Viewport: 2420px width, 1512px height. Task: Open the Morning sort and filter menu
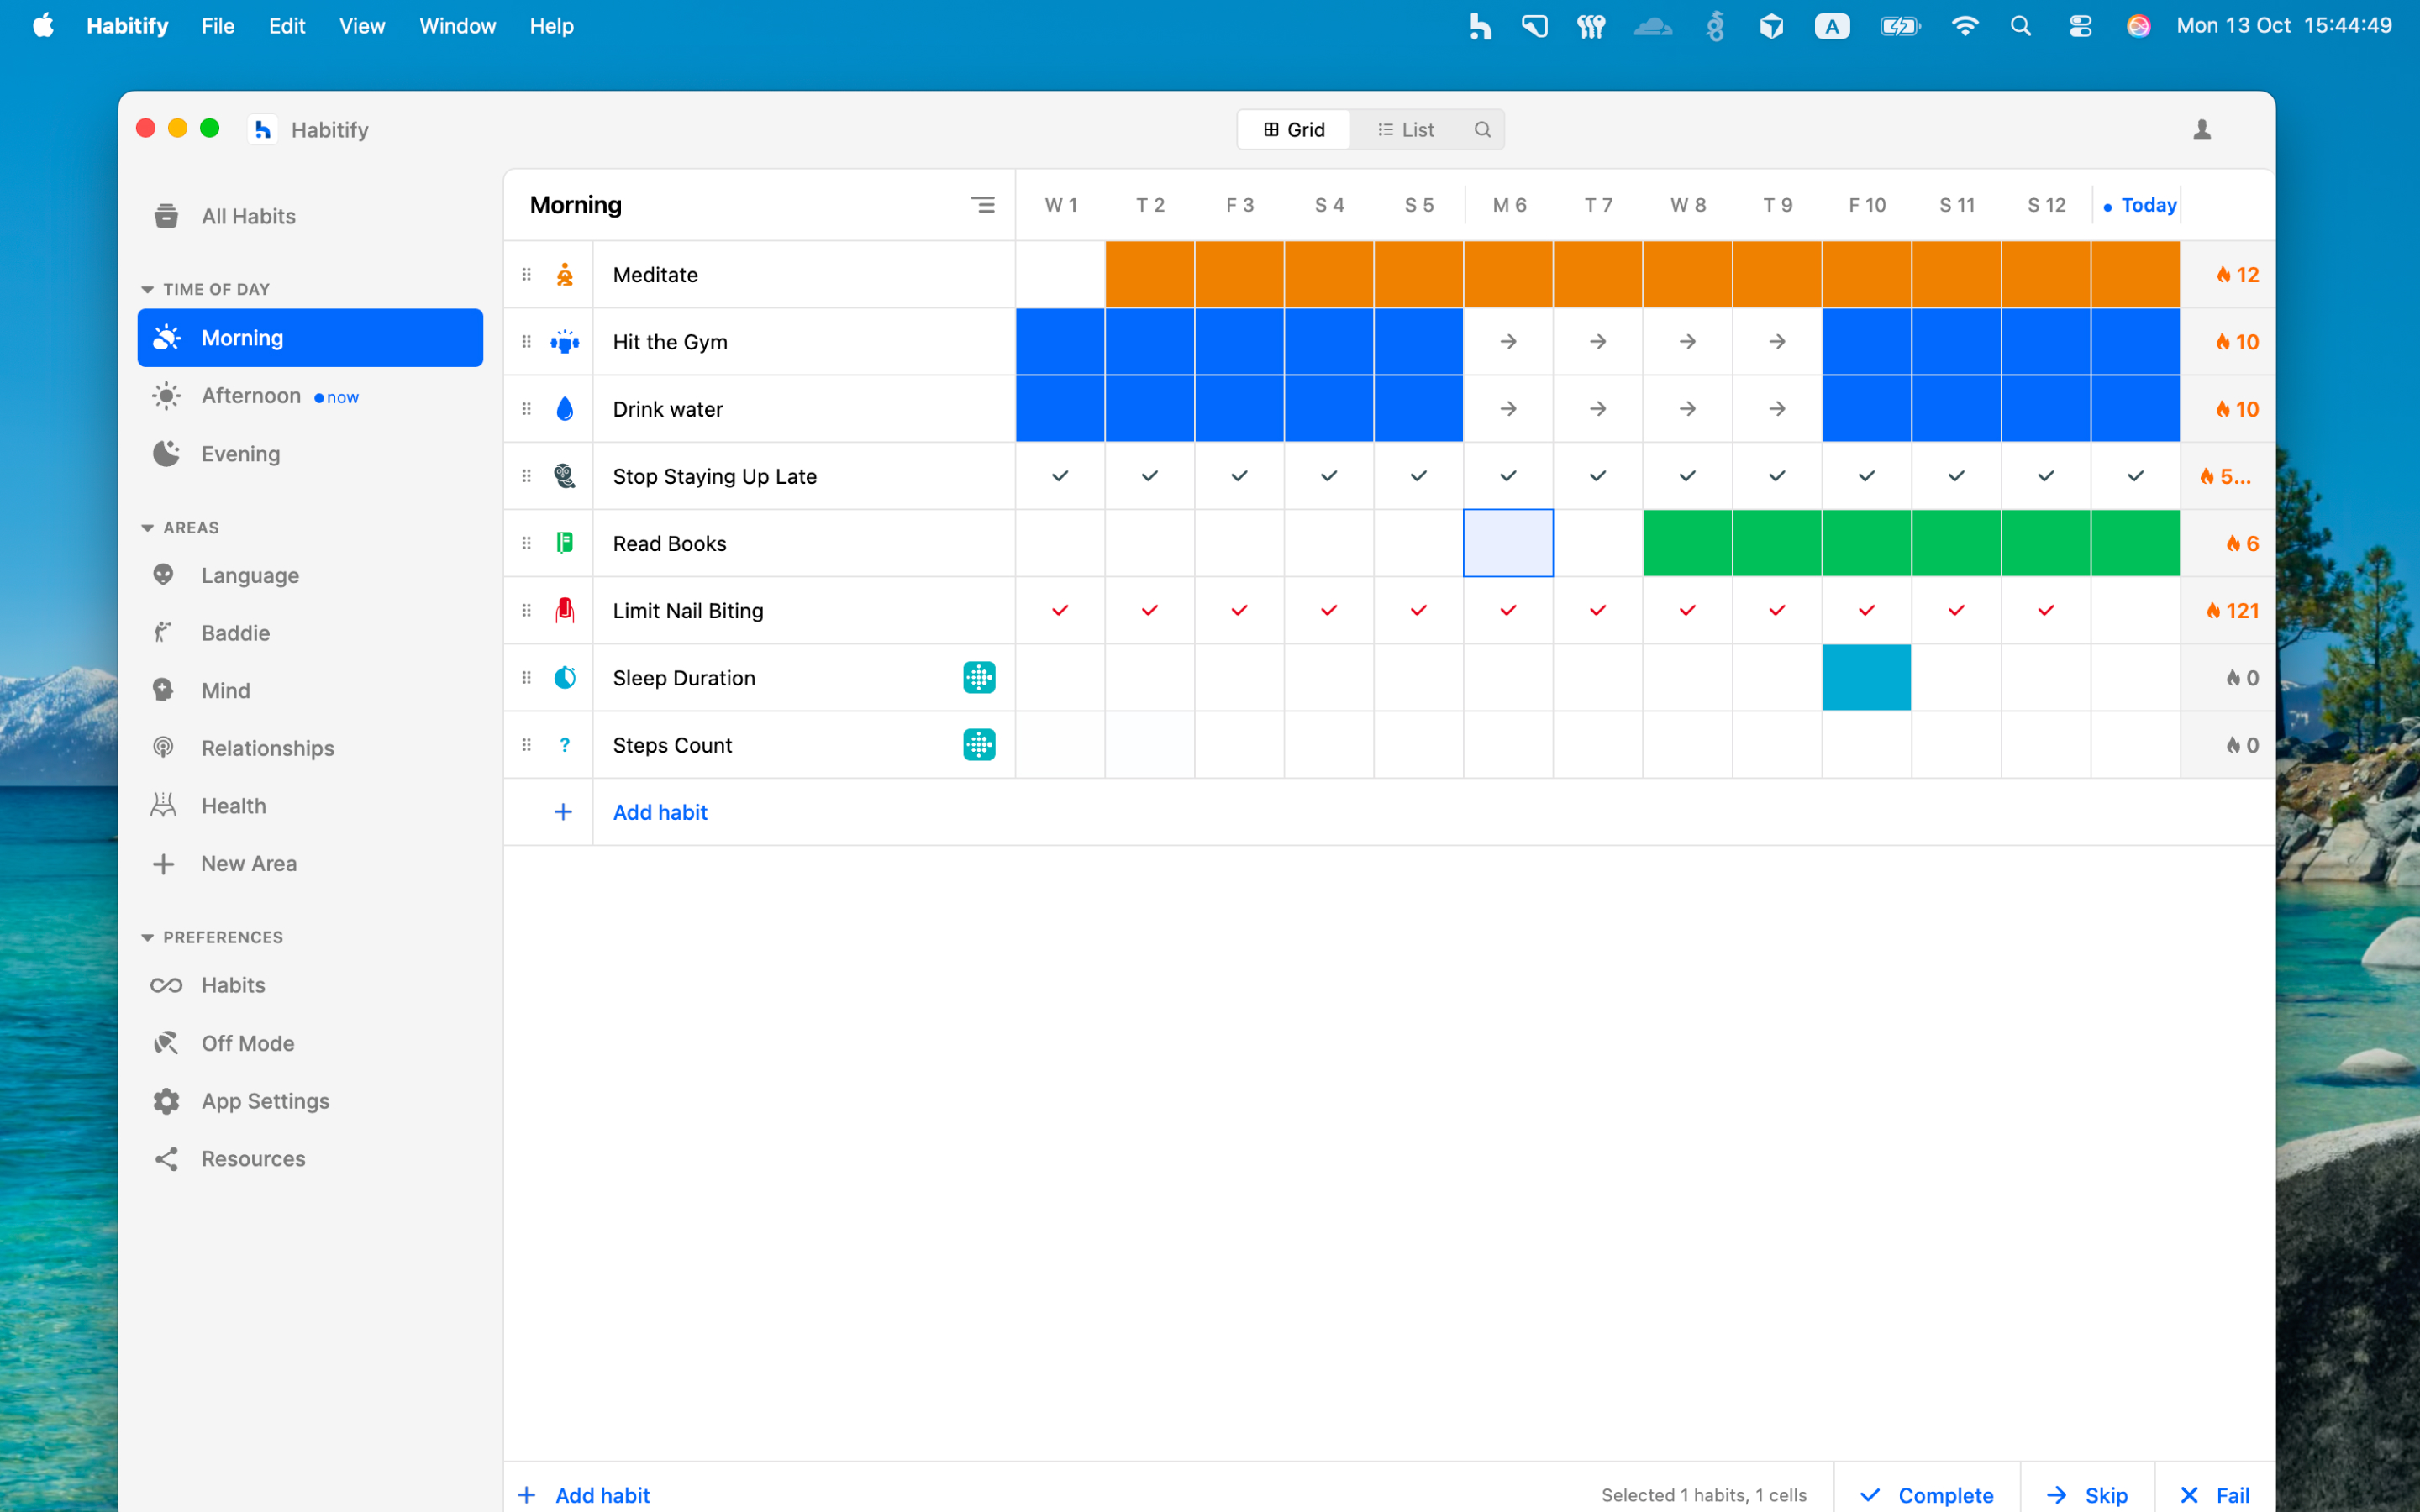tap(982, 205)
